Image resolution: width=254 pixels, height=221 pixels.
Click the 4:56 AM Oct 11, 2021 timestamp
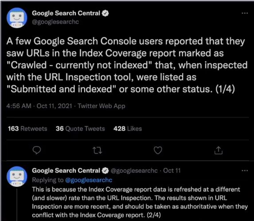click(x=39, y=106)
